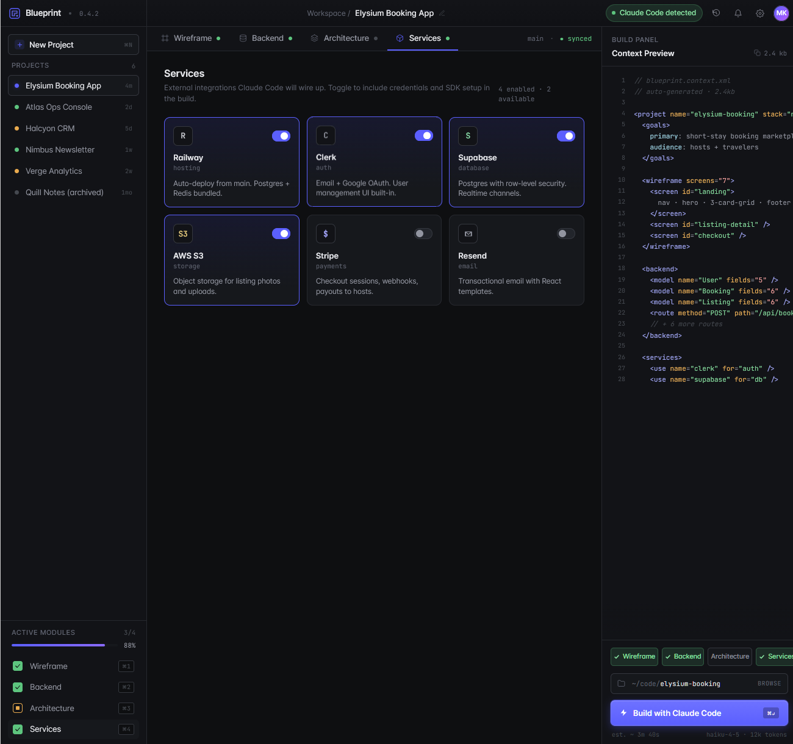Image resolution: width=793 pixels, height=744 pixels.
Task: Select the Elysium Booking App project
Action: (73, 86)
